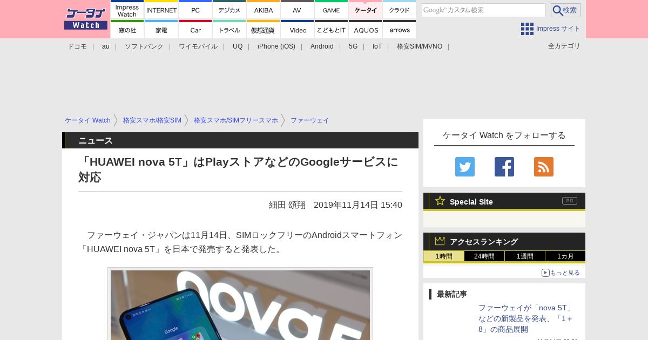Click the ケータイ Watch breadcrumb
The image size is (648, 340).
(87, 120)
